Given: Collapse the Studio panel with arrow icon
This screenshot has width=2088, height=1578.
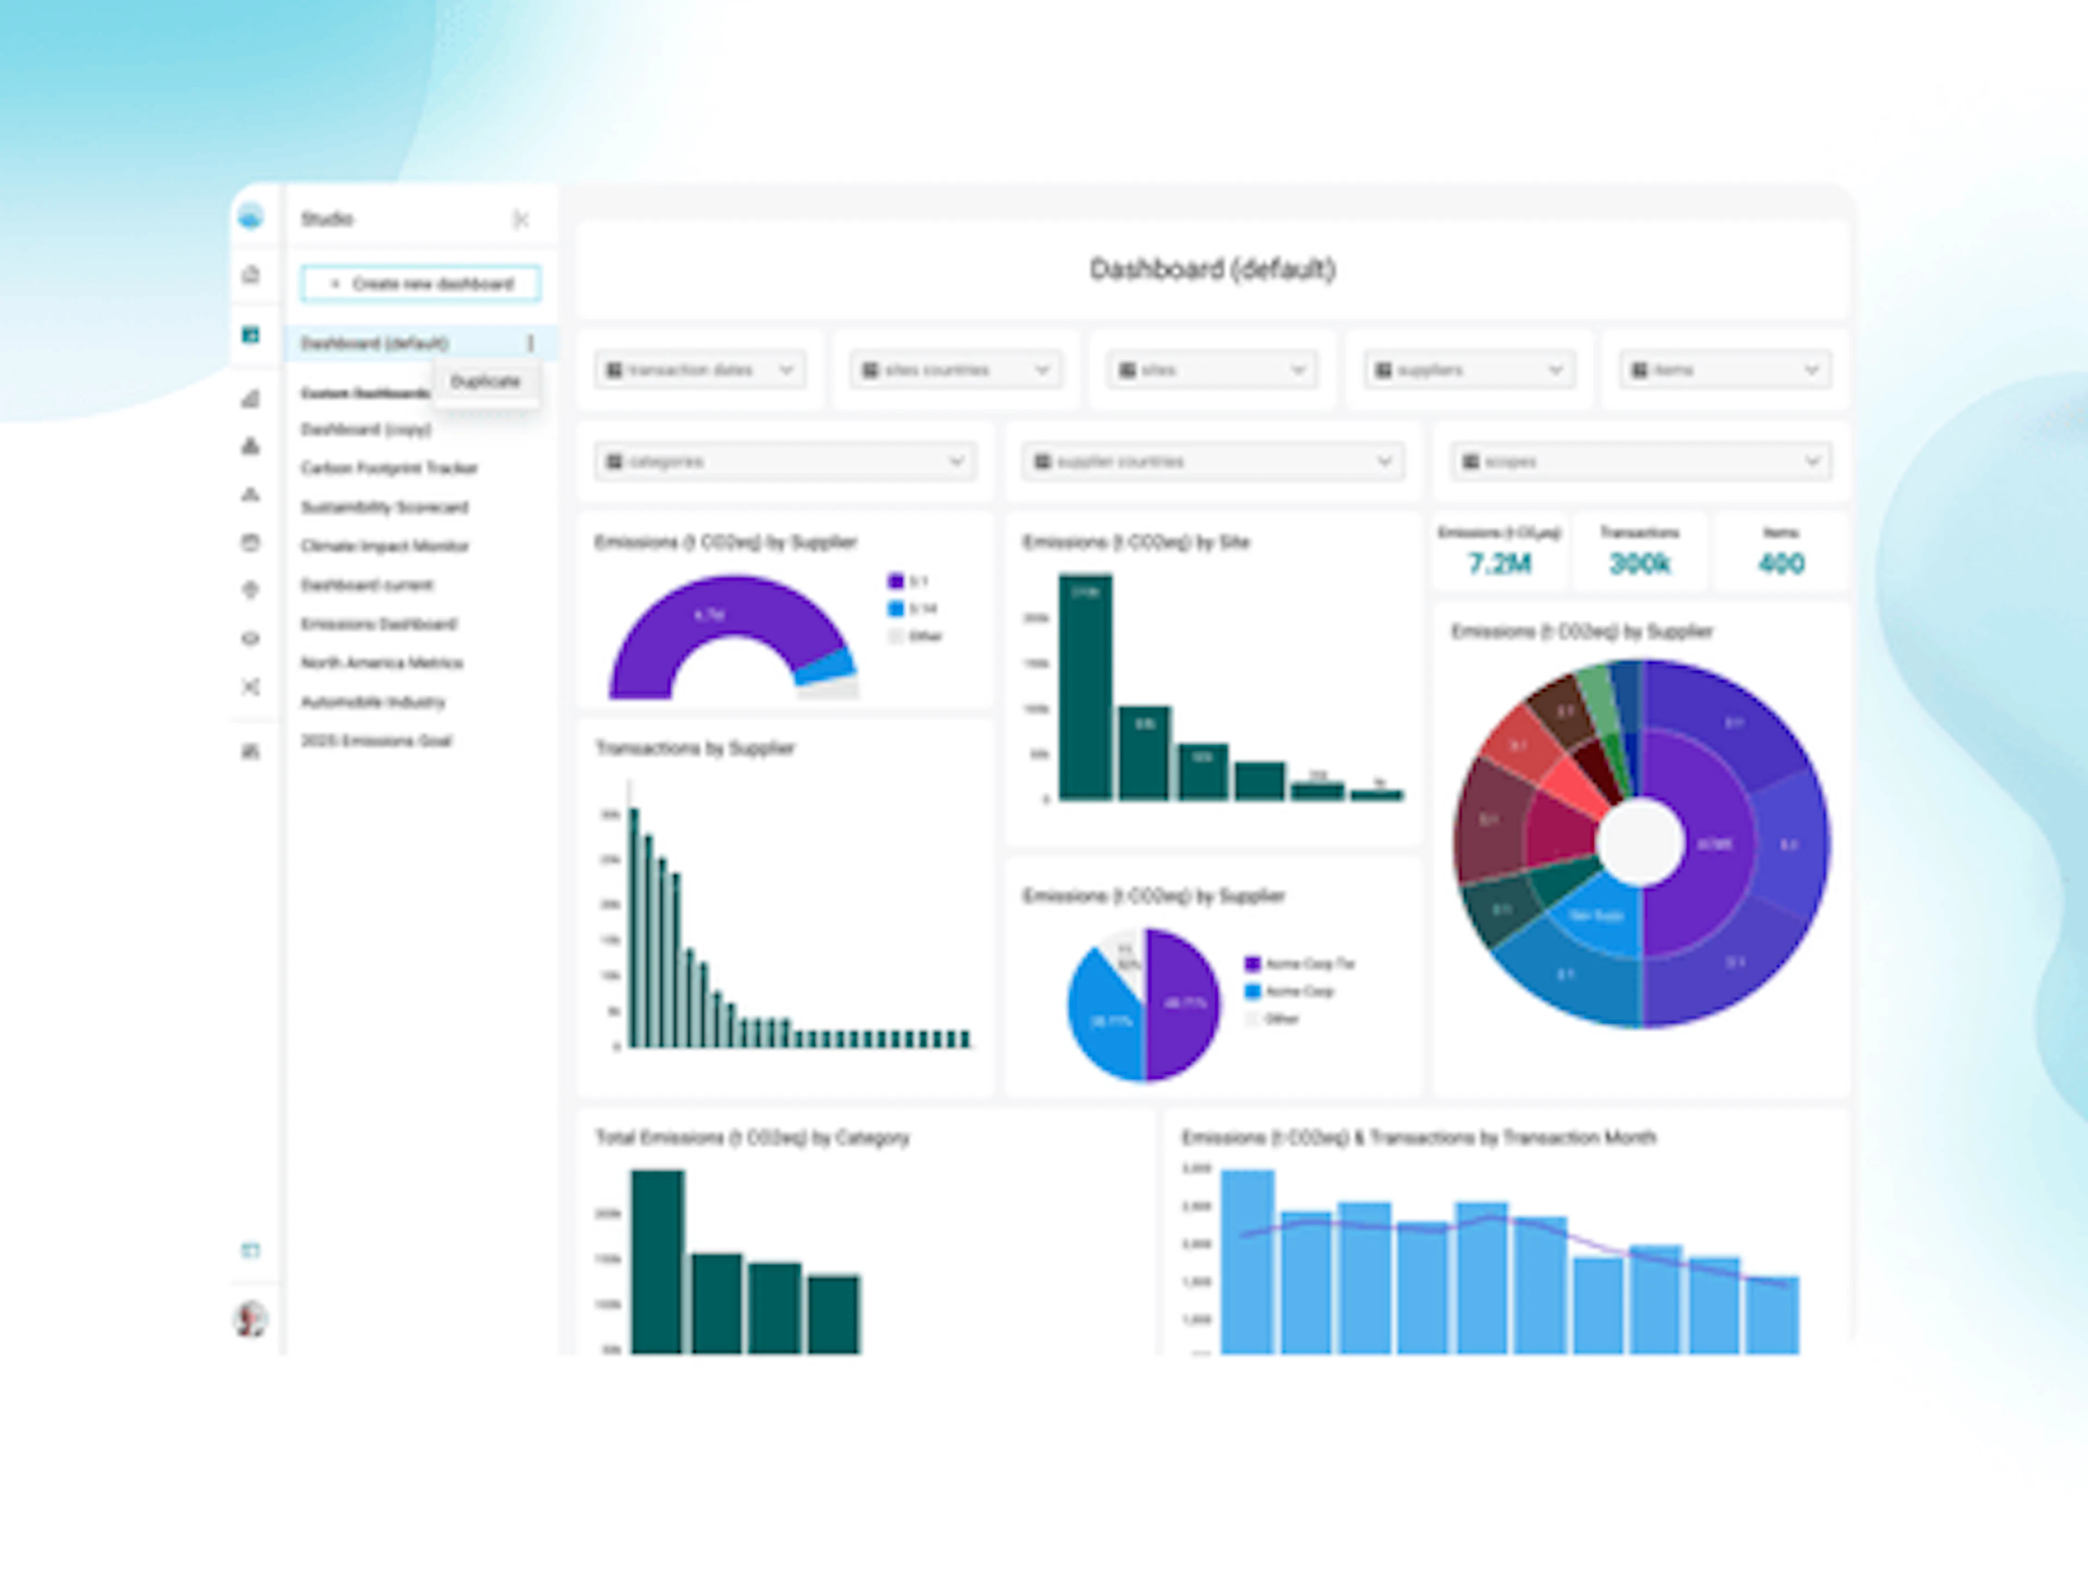Looking at the screenshot, I should [520, 219].
